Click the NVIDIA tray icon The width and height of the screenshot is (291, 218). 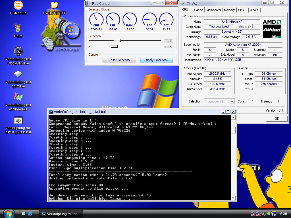(268, 214)
